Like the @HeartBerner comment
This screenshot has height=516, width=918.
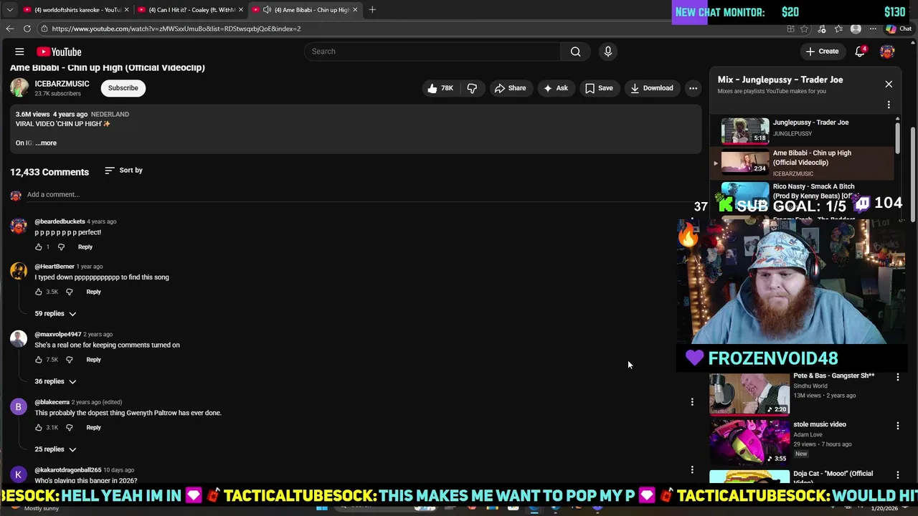39,292
